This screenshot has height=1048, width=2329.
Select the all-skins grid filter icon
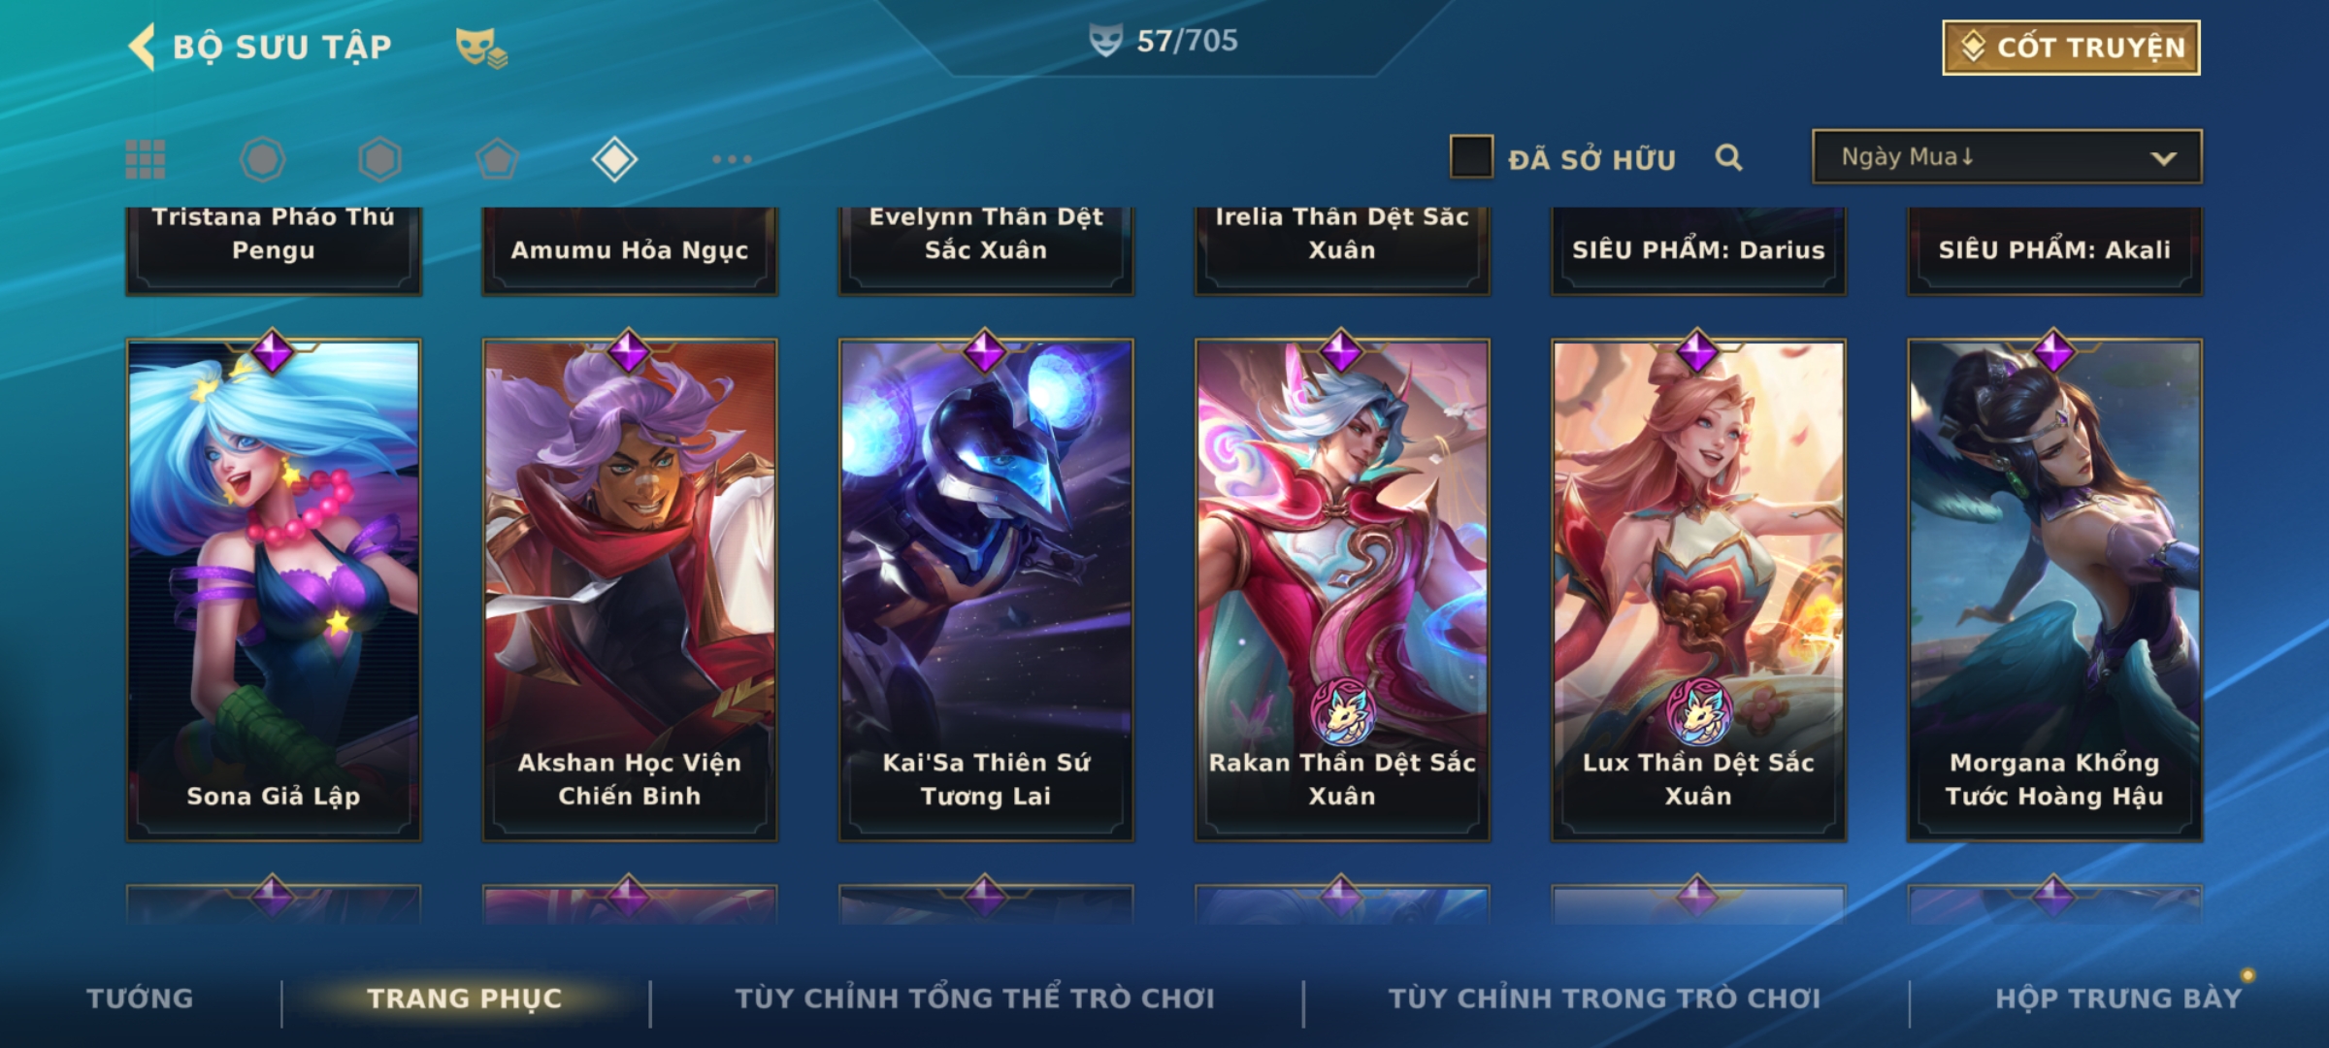click(146, 159)
